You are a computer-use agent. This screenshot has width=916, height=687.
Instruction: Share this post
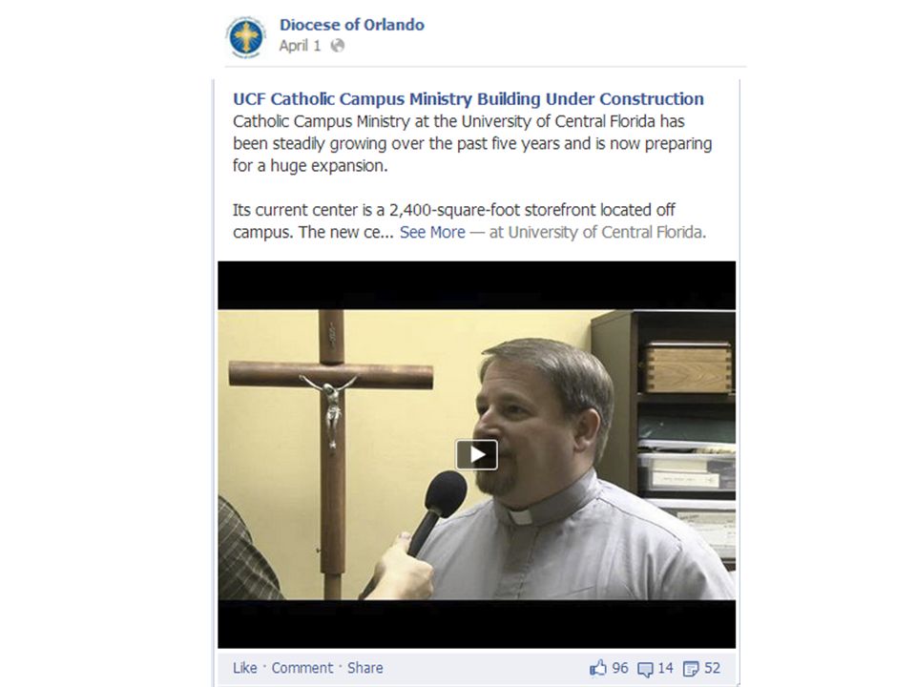coord(365,668)
